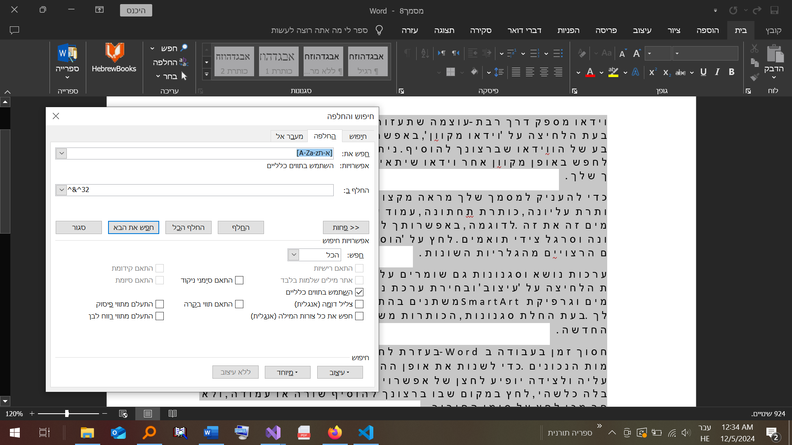Click the Increase Font Size icon

click(636, 53)
